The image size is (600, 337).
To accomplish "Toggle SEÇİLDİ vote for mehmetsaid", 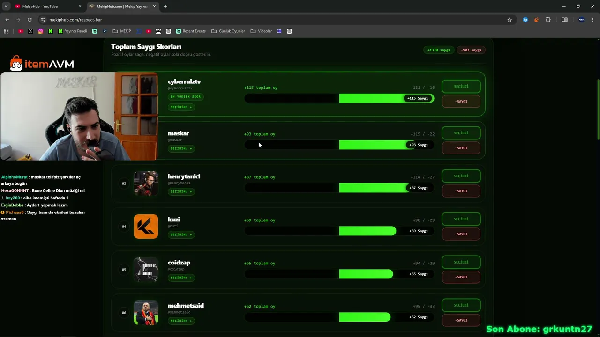I will 461,305.
